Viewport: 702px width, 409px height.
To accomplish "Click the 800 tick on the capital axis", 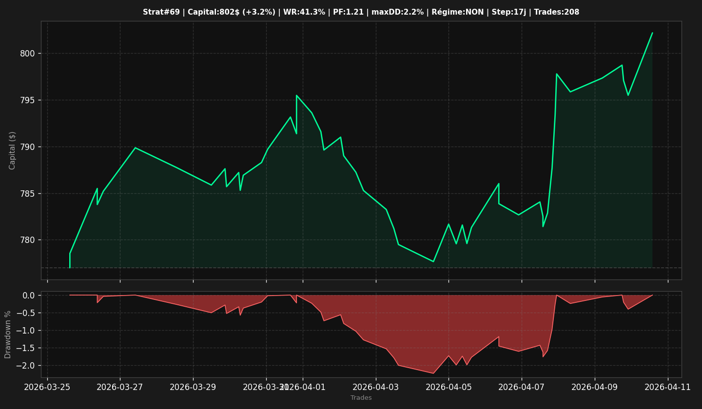I will point(27,54).
